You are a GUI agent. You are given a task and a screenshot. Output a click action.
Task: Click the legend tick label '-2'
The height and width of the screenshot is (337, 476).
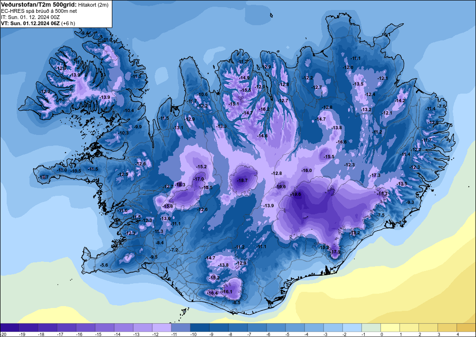pyautogui.click(x=345, y=334)
